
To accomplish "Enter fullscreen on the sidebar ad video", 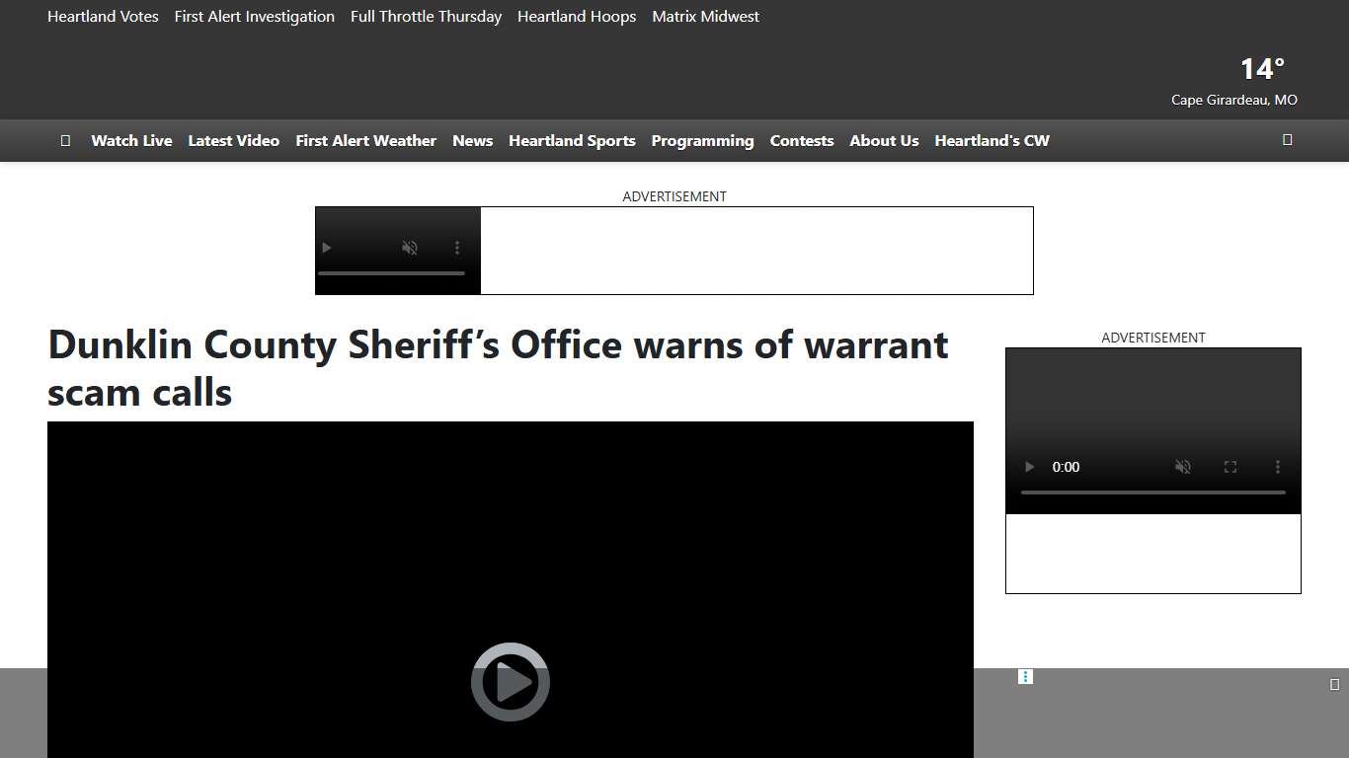I will [1230, 467].
